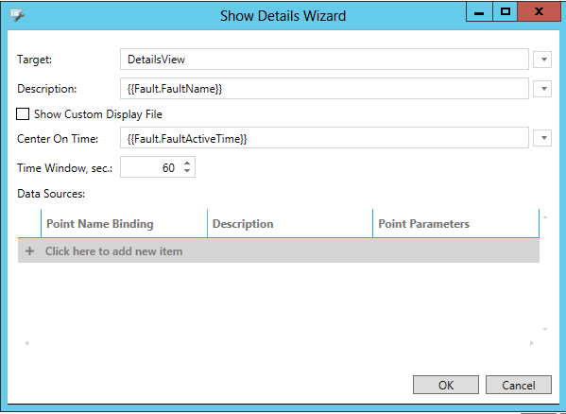Open the Target dropdown arrow
Image resolution: width=566 pixels, height=414 pixels.
[543, 60]
